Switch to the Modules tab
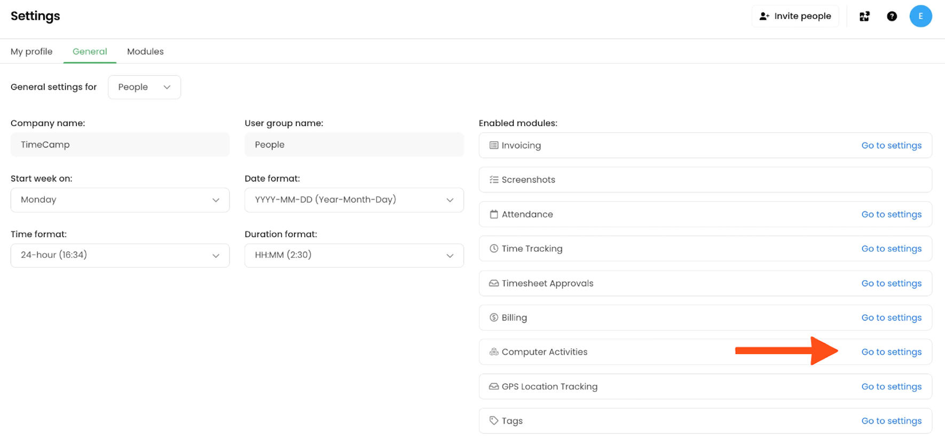Image resolution: width=945 pixels, height=440 pixels. [x=145, y=52]
